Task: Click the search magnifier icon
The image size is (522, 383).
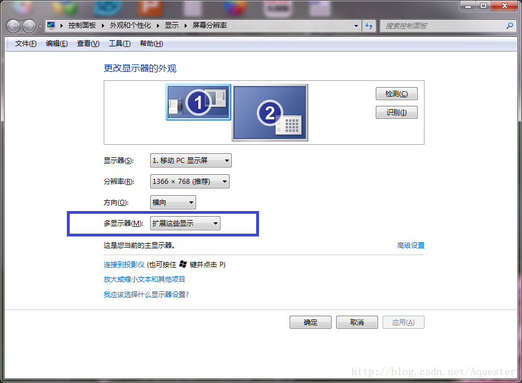Action: pos(510,25)
